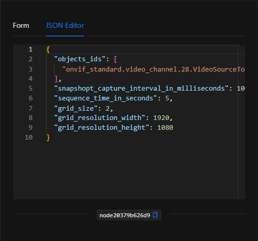Switch to the Form tab
The height and width of the screenshot is (241, 258).
(21, 25)
